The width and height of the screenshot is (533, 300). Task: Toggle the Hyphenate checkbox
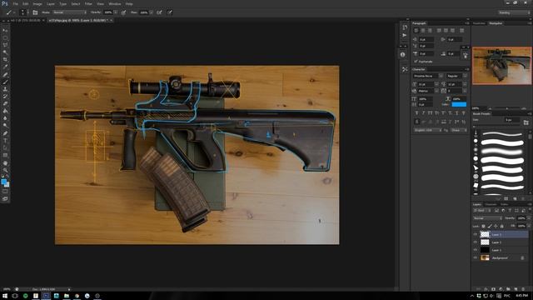[x=416, y=62]
